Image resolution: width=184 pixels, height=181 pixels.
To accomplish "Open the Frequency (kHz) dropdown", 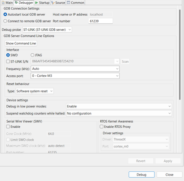I will tap(75, 68).
